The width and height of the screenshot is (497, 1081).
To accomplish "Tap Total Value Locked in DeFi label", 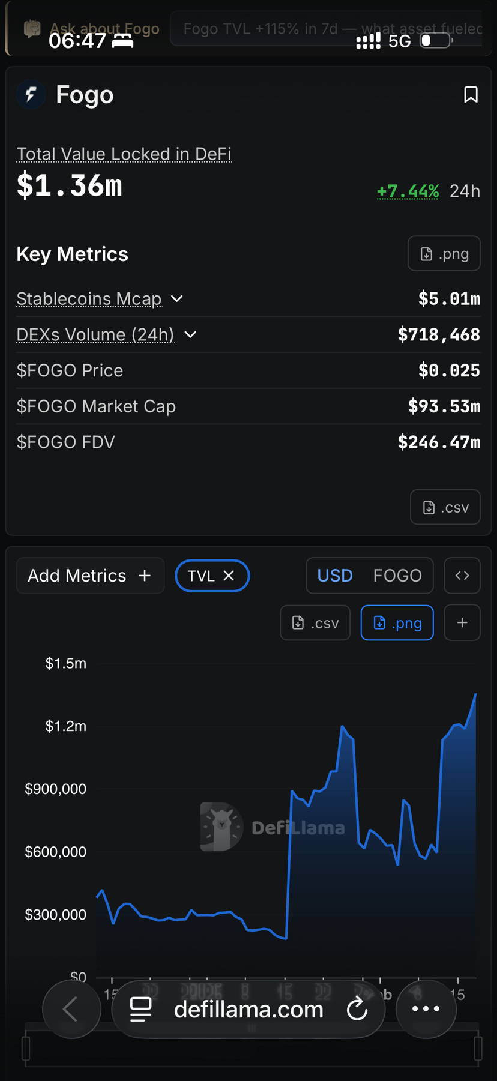I will [x=124, y=154].
